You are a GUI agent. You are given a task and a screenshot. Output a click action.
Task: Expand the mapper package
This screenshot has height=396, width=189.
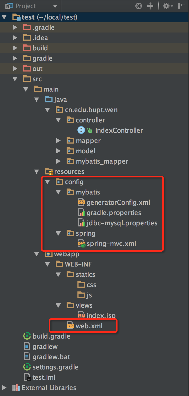58,141
